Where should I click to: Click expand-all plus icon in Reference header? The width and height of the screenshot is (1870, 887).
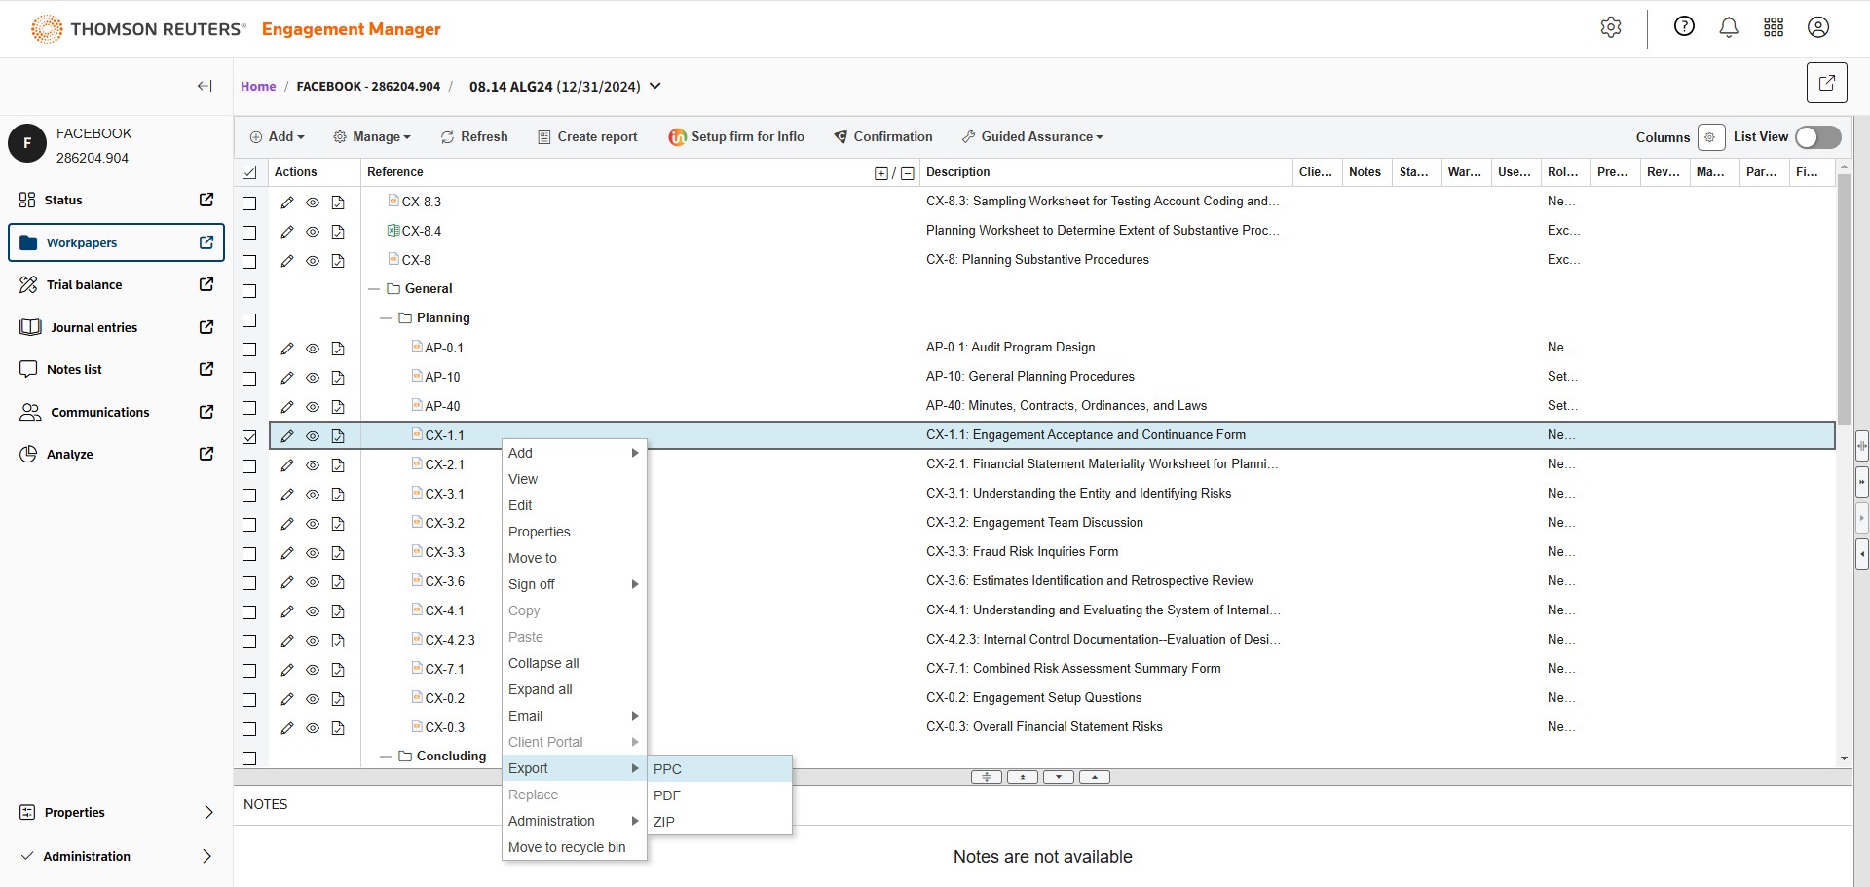coord(880,173)
